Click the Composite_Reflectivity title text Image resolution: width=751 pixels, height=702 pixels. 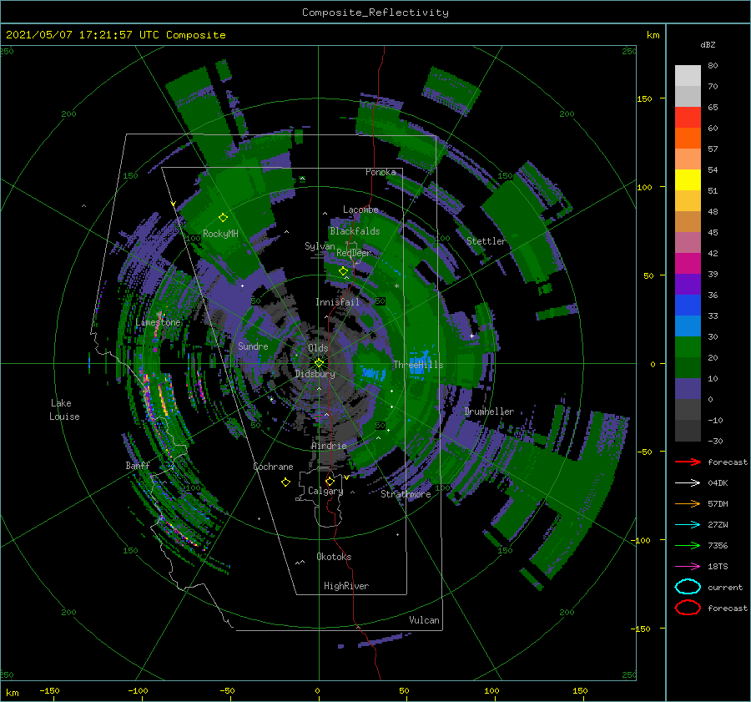[x=375, y=13]
